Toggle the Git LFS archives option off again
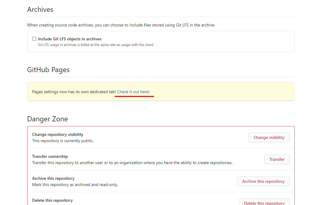The height and width of the screenshot is (205, 324). (34, 39)
